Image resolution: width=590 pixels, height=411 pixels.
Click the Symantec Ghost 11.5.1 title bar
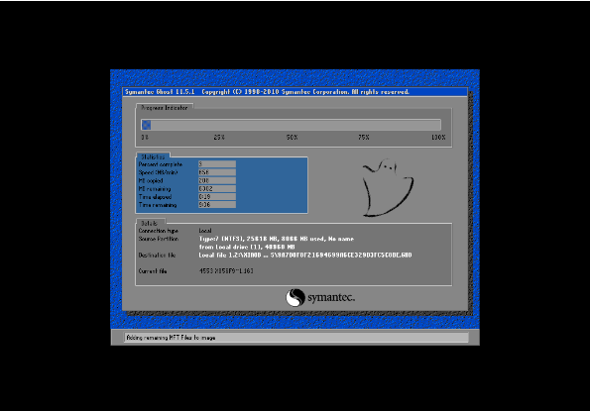pyautogui.click(x=295, y=92)
